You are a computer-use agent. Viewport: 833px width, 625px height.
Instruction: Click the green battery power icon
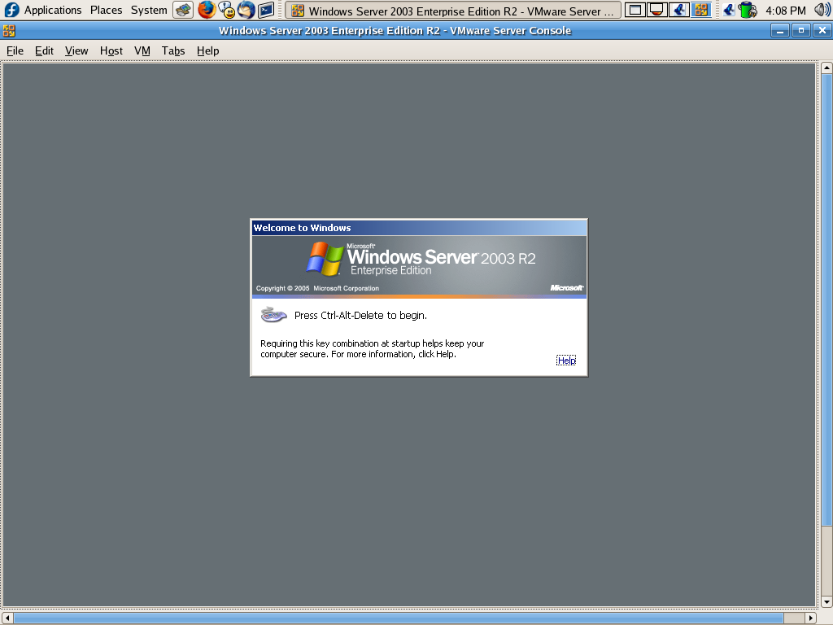748,10
